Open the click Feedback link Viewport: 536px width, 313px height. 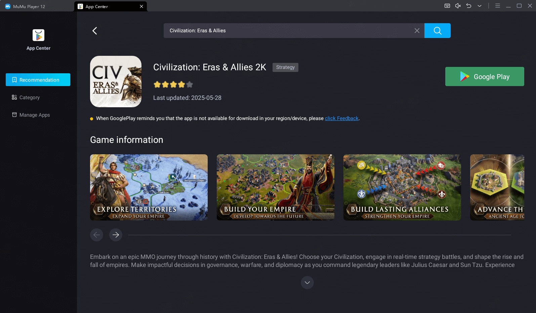tap(342, 118)
